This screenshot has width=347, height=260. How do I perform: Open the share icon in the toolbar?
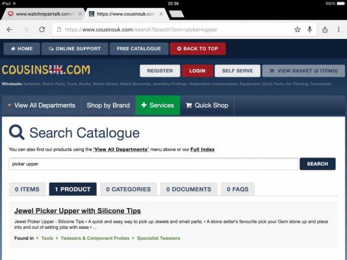coord(325,29)
